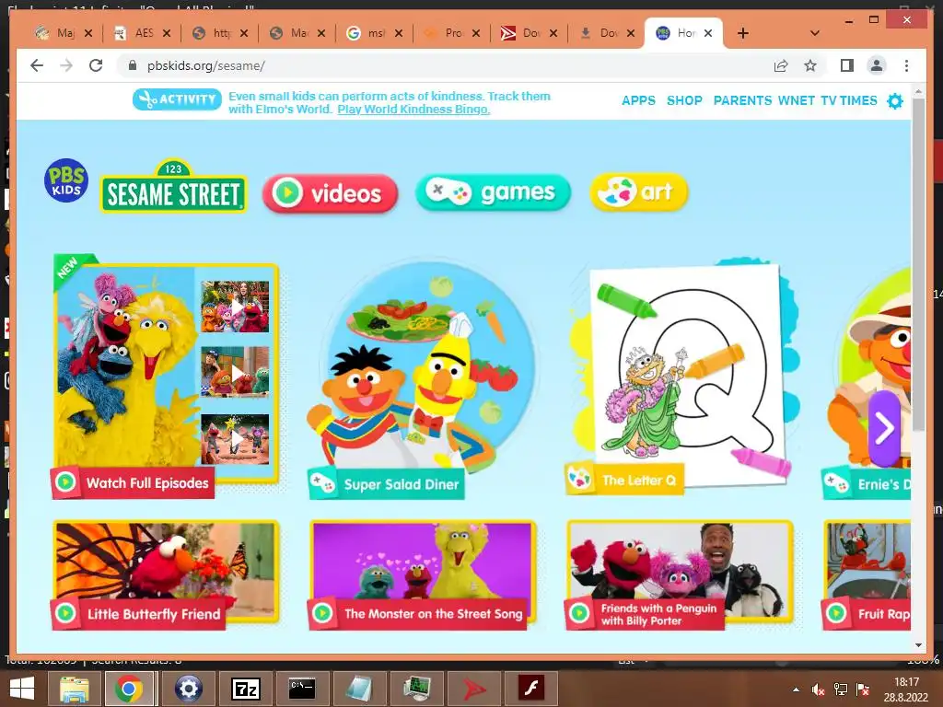943x707 pixels.
Task: Open the TV TIMES link
Action: pos(848,100)
